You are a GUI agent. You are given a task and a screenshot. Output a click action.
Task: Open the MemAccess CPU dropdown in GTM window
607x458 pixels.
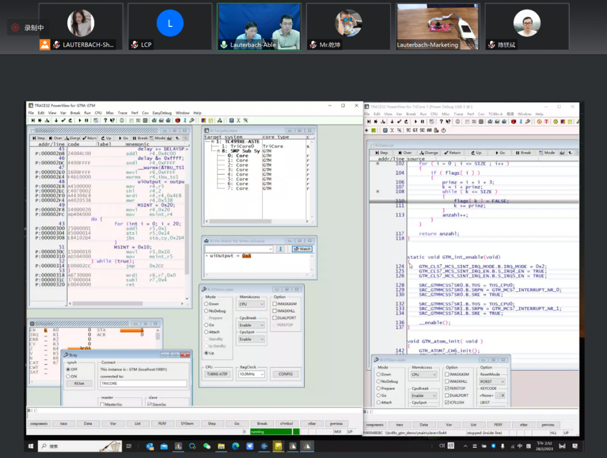point(251,304)
